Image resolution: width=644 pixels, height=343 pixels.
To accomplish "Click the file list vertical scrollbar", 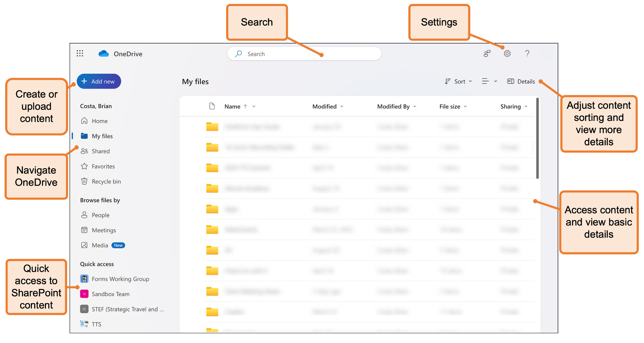I will [537, 138].
